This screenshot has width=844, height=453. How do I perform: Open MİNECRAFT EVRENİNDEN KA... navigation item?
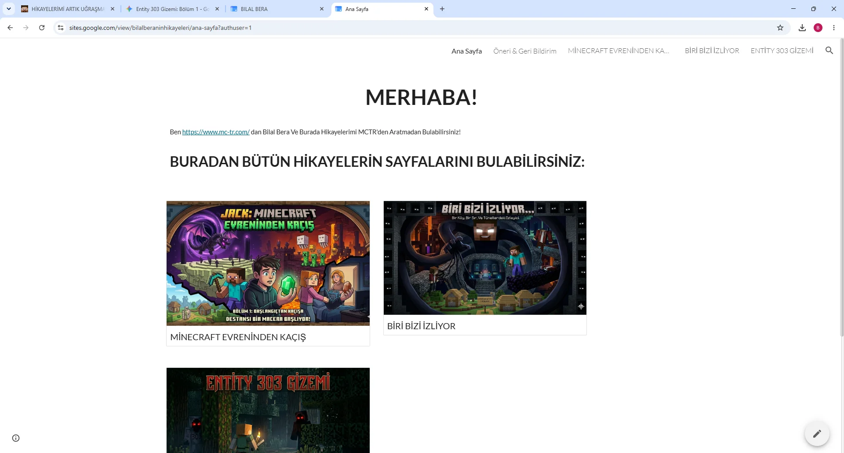618,50
